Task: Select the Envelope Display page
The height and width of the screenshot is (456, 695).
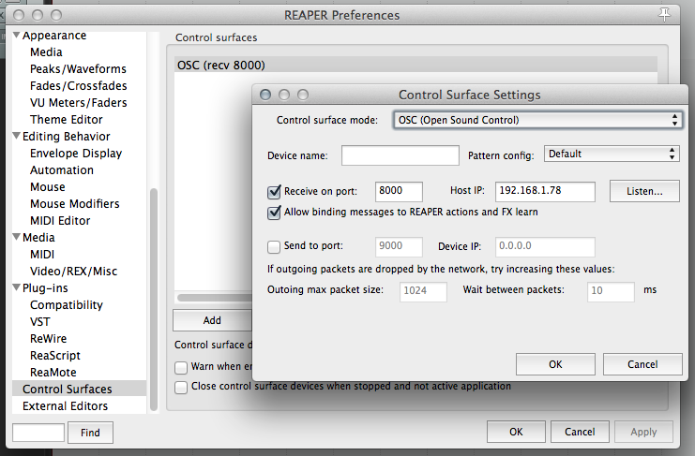Action: tap(76, 153)
